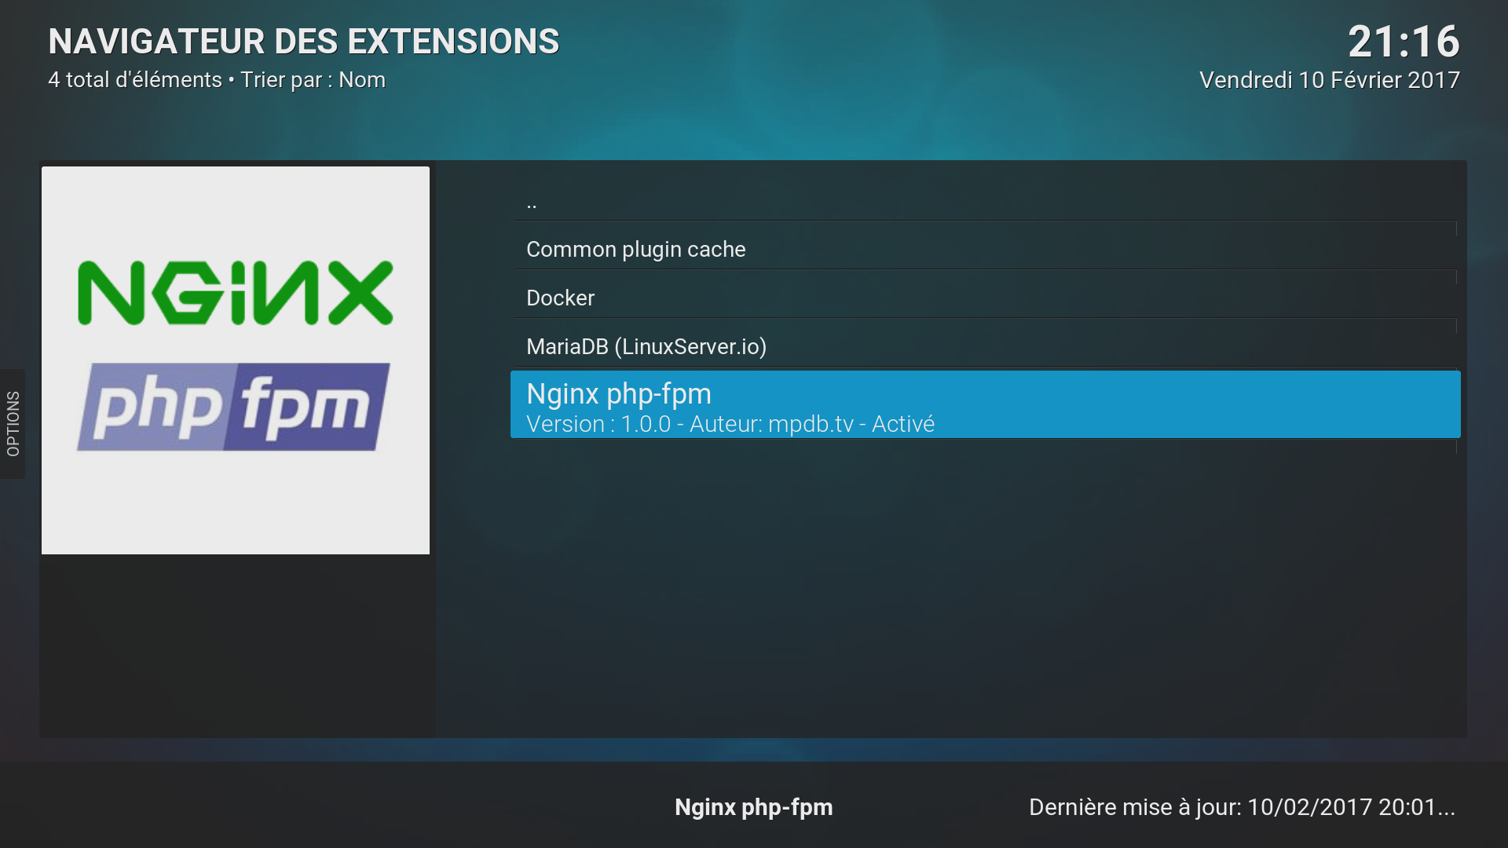The image size is (1508, 848).
Task: Open the OPTIONS side panel tab
Action: tap(13, 424)
